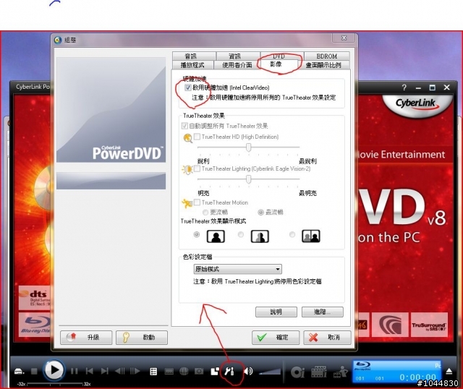The height and width of the screenshot is (389, 463).
Task: Enable the TrueTheater Lighting checkbox
Action: (x=197, y=168)
